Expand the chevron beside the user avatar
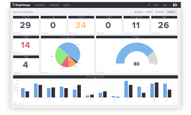This screenshot has width=191, height=115. pyautogui.click(x=178, y=5)
